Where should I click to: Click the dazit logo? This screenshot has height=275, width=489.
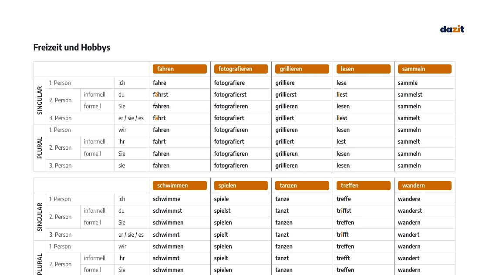click(452, 29)
